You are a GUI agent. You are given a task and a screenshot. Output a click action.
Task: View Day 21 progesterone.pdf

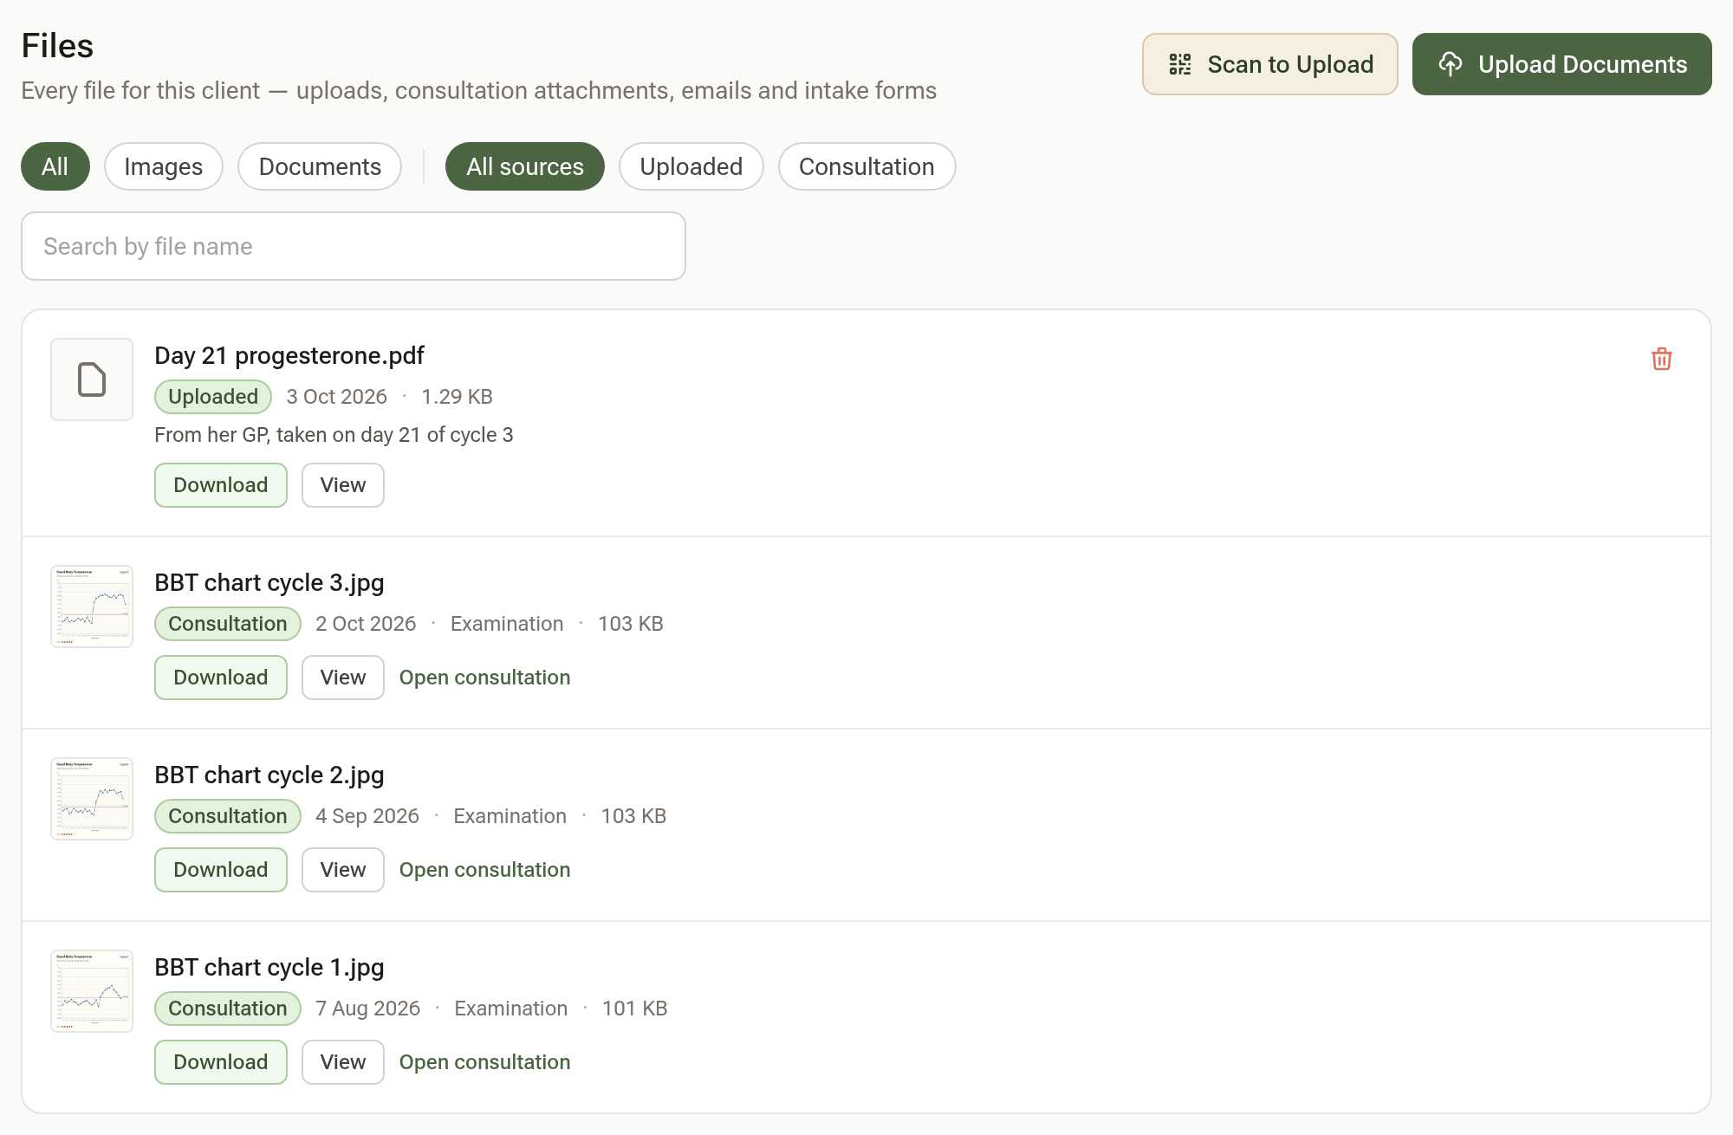[x=343, y=485]
